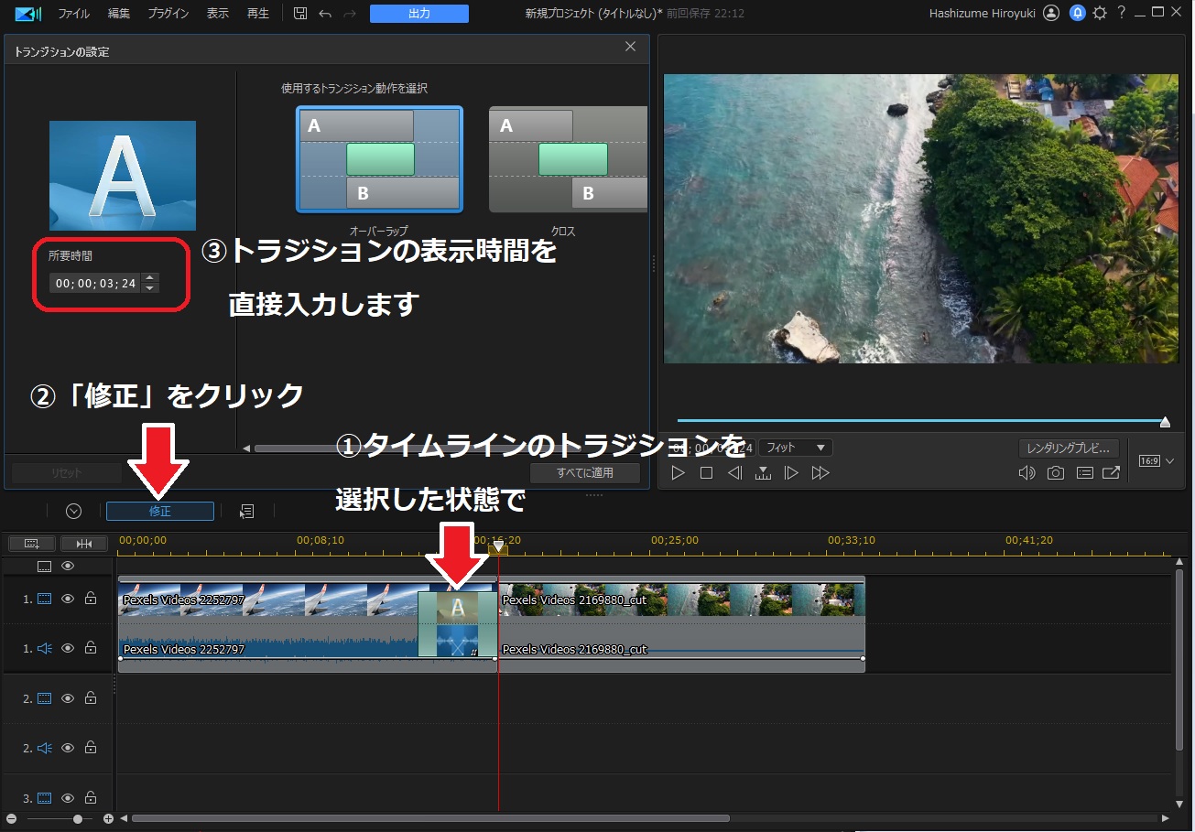Mute audio track 1 with eye icon
Image resolution: width=1195 pixels, height=832 pixels.
68,648
